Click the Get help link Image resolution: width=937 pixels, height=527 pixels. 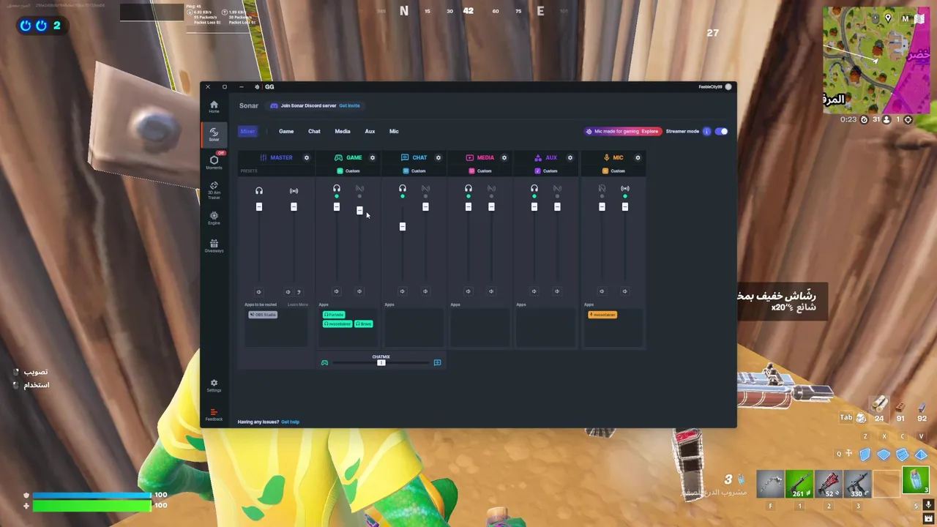(x=290, y=422)
